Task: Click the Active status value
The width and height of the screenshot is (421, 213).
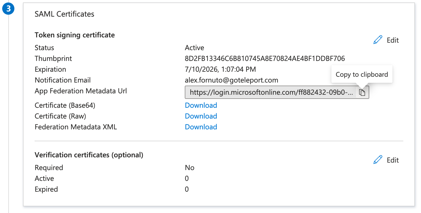Action: (x=194, y=48)
